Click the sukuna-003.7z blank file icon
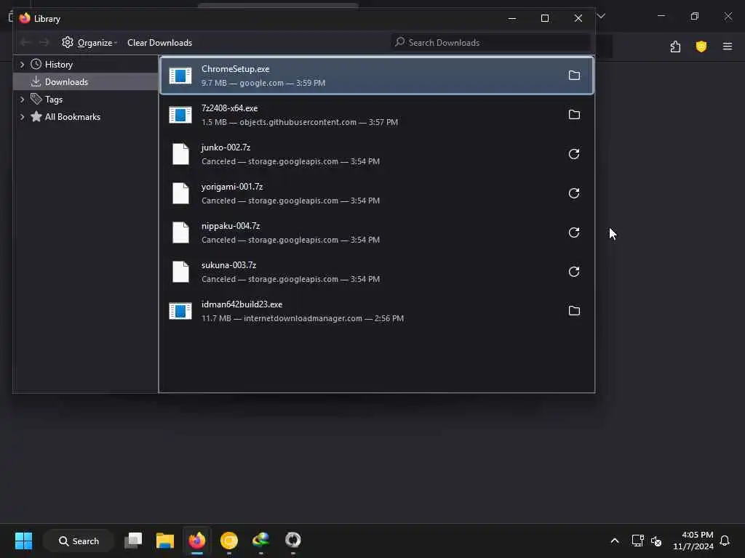This screenshot has width=745, height=558. [180, 272]
